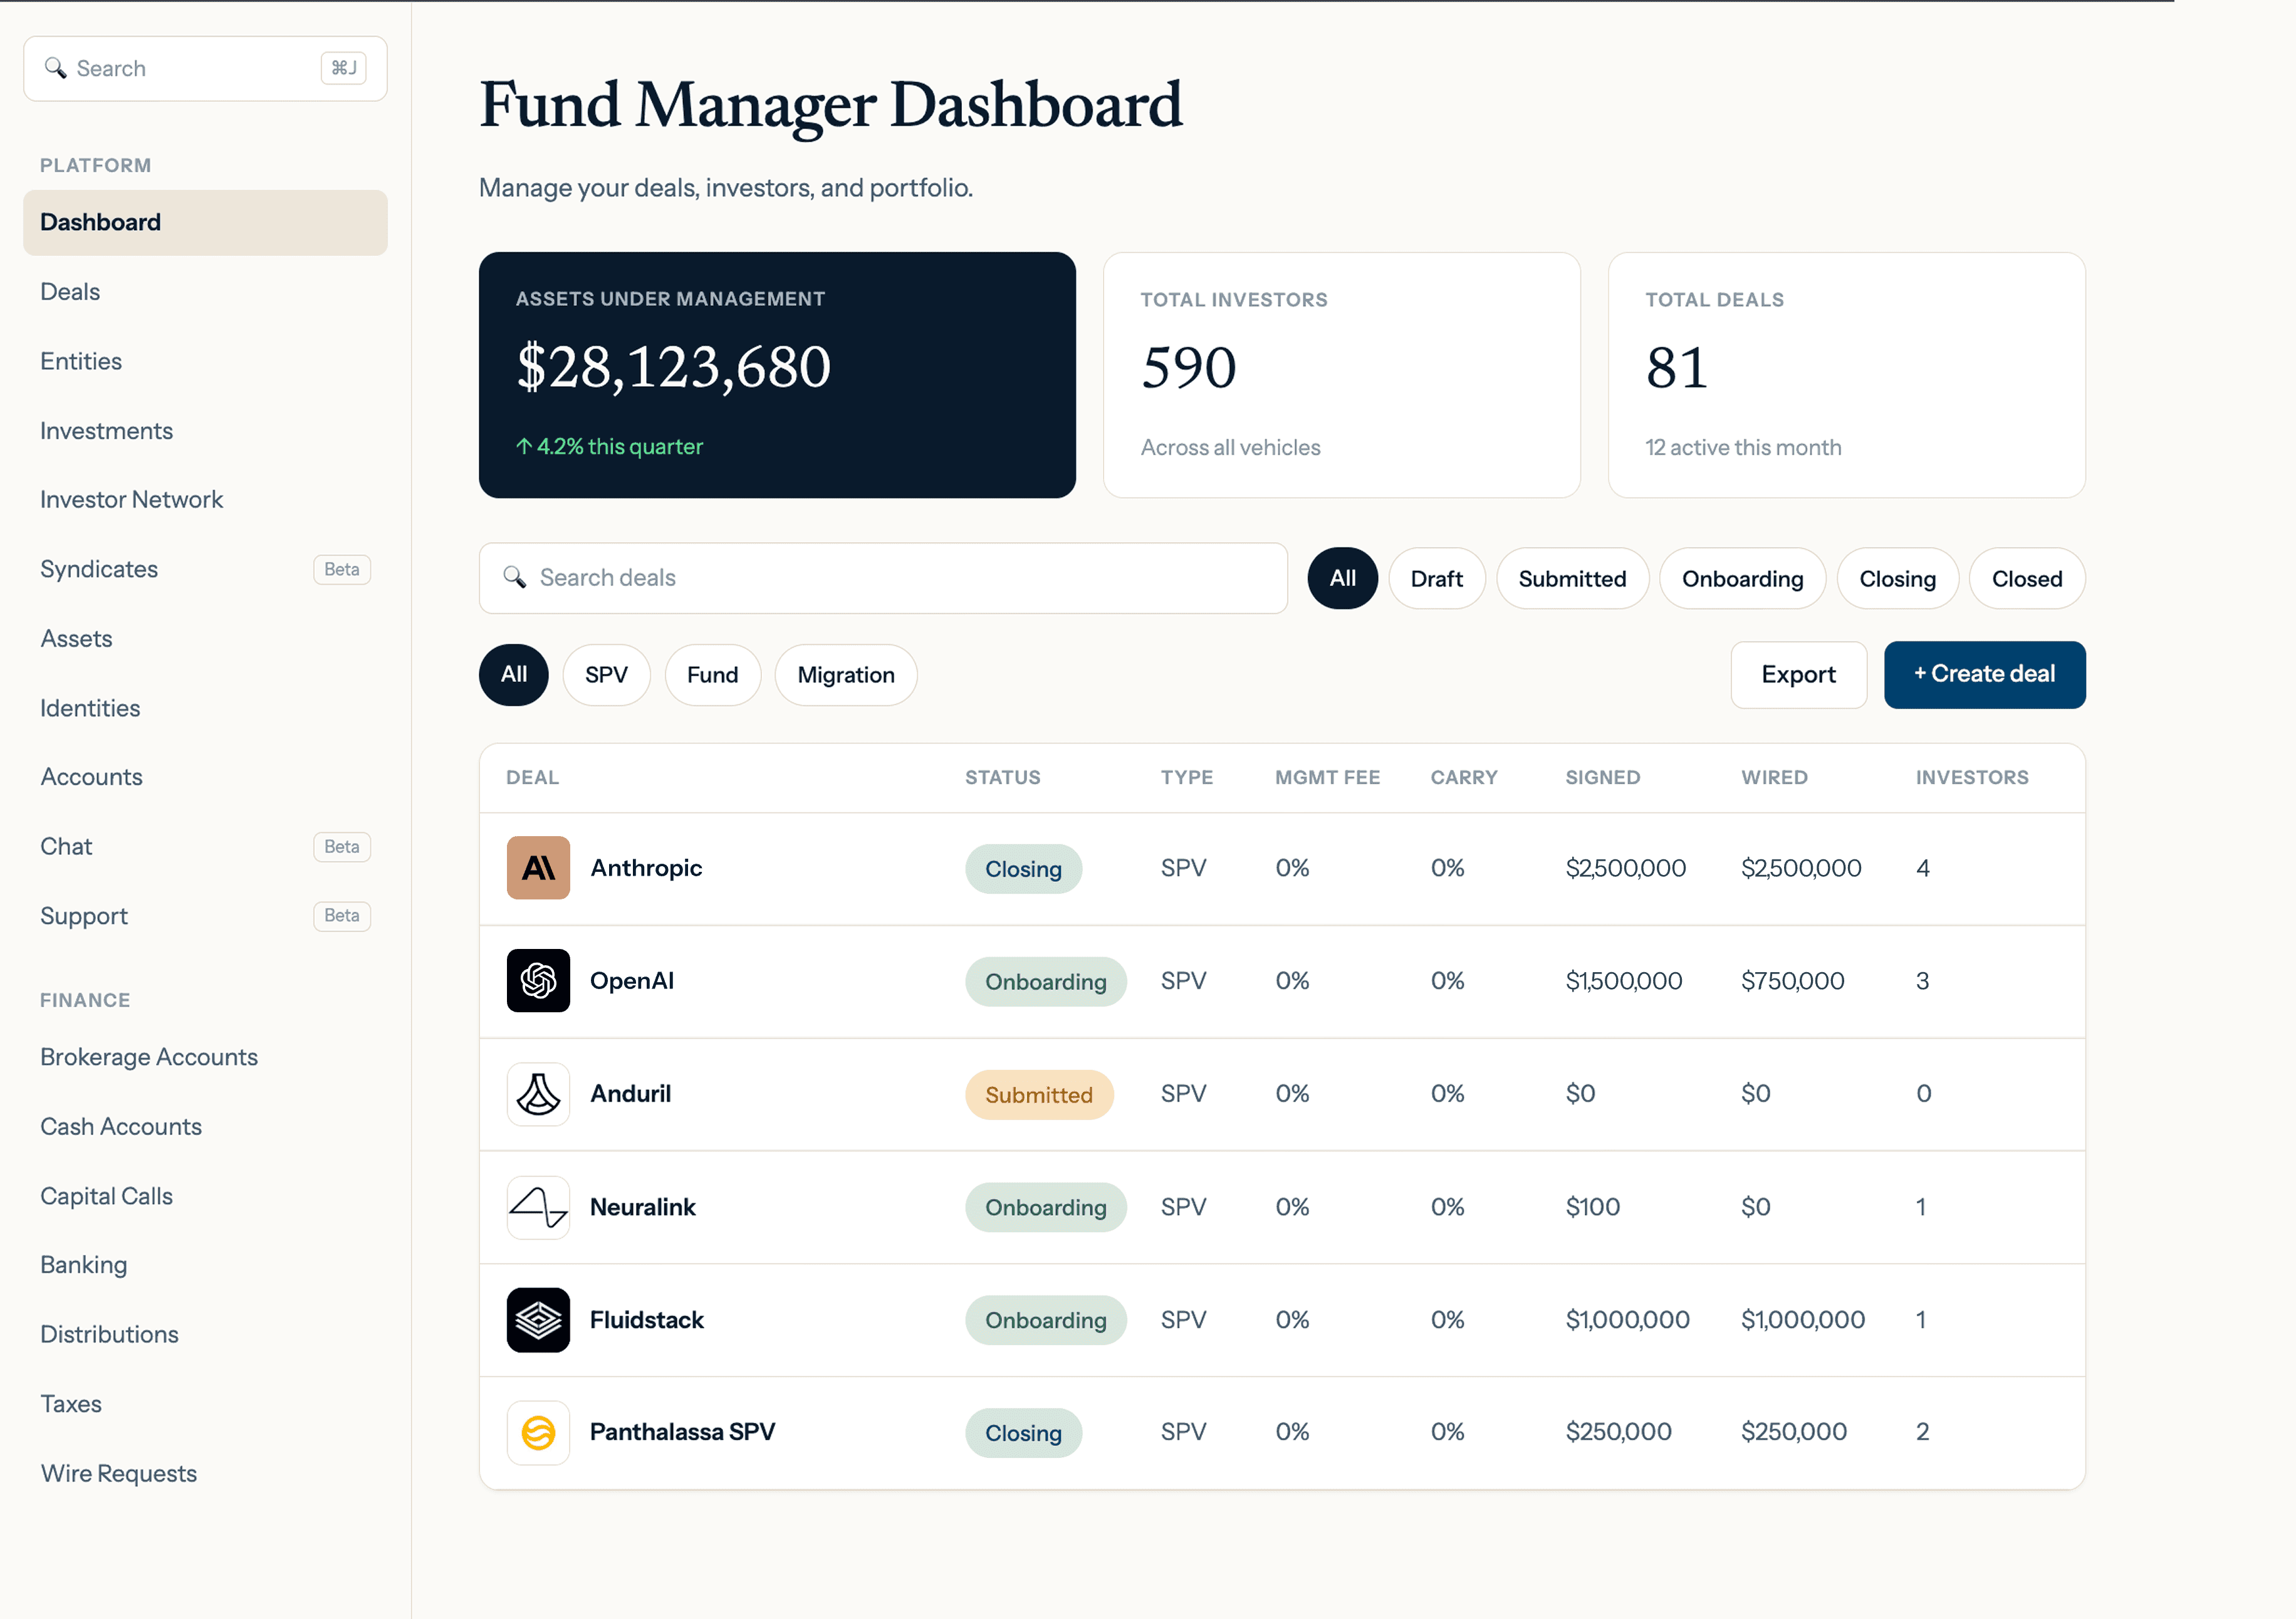2296x1619 pixels.
Task: Click the OpenAI deal logo icon
Action: pos(538,981)
